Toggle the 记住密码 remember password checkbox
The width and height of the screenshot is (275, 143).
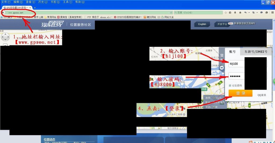point(230,85)
